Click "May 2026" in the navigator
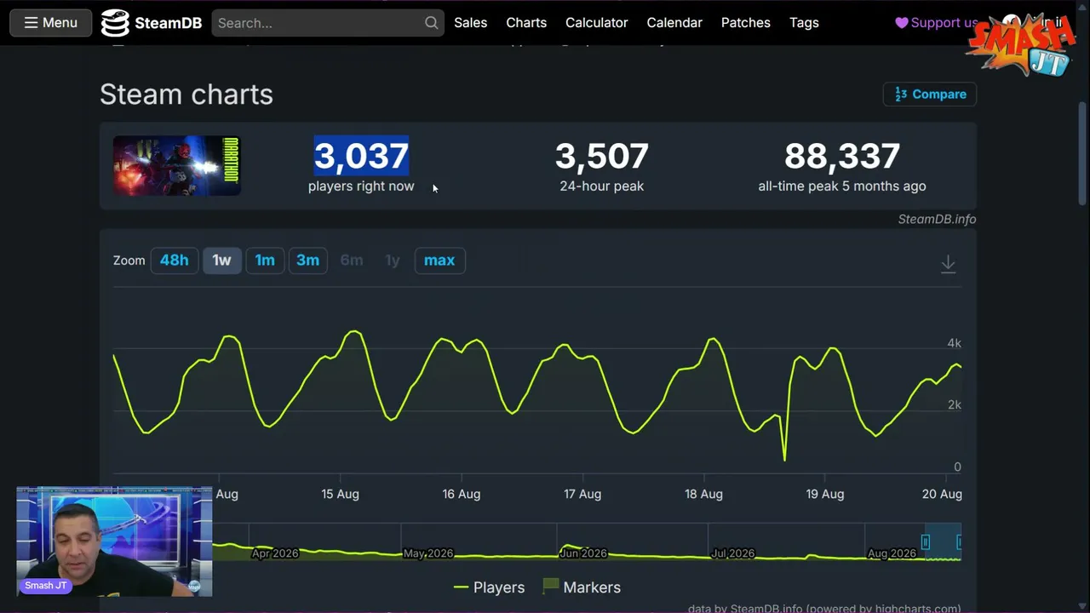The height and width of the screenshot is (613, 1090). click(x=427, y=553)
